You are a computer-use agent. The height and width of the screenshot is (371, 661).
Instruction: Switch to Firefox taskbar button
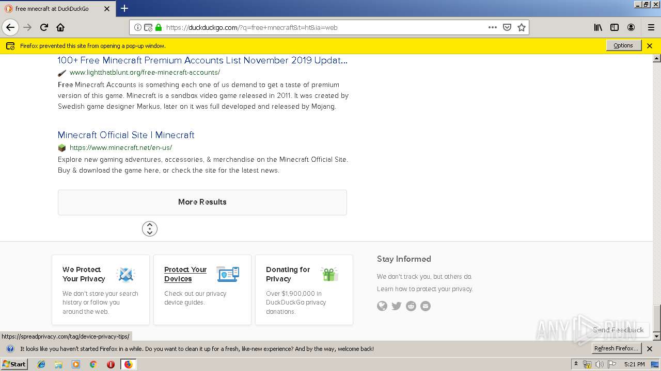click(x=128, y=364)
